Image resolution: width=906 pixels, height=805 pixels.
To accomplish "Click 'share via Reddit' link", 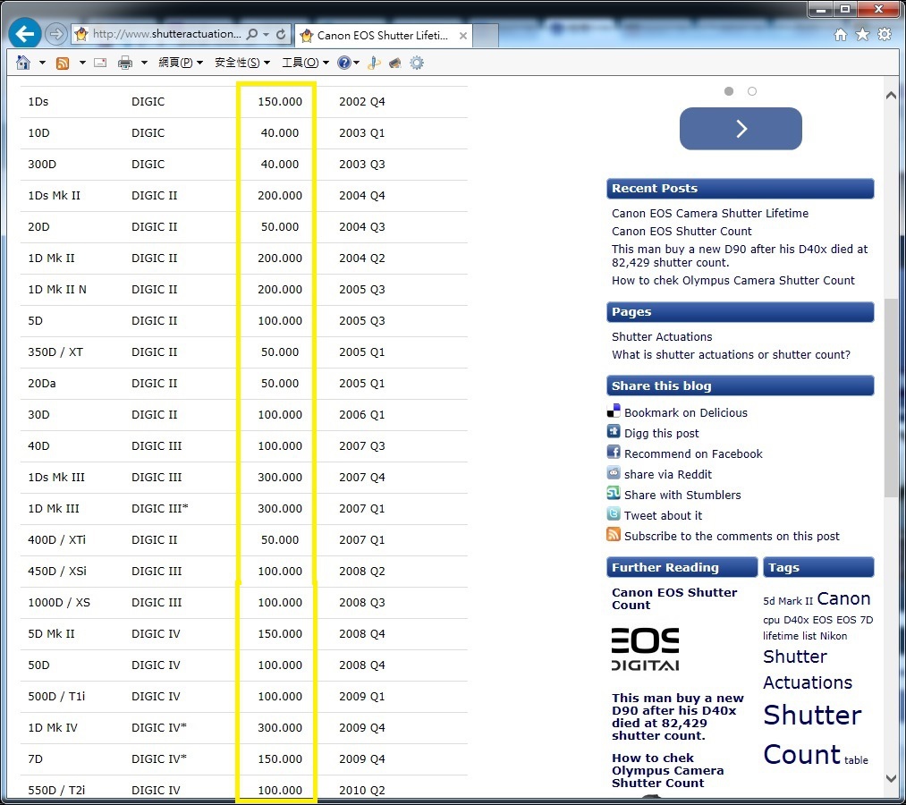I will [x=668, y=474].
